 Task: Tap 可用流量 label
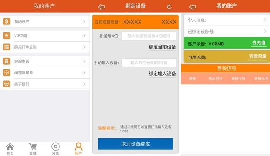pyautogui.click(x=197, y=57)
